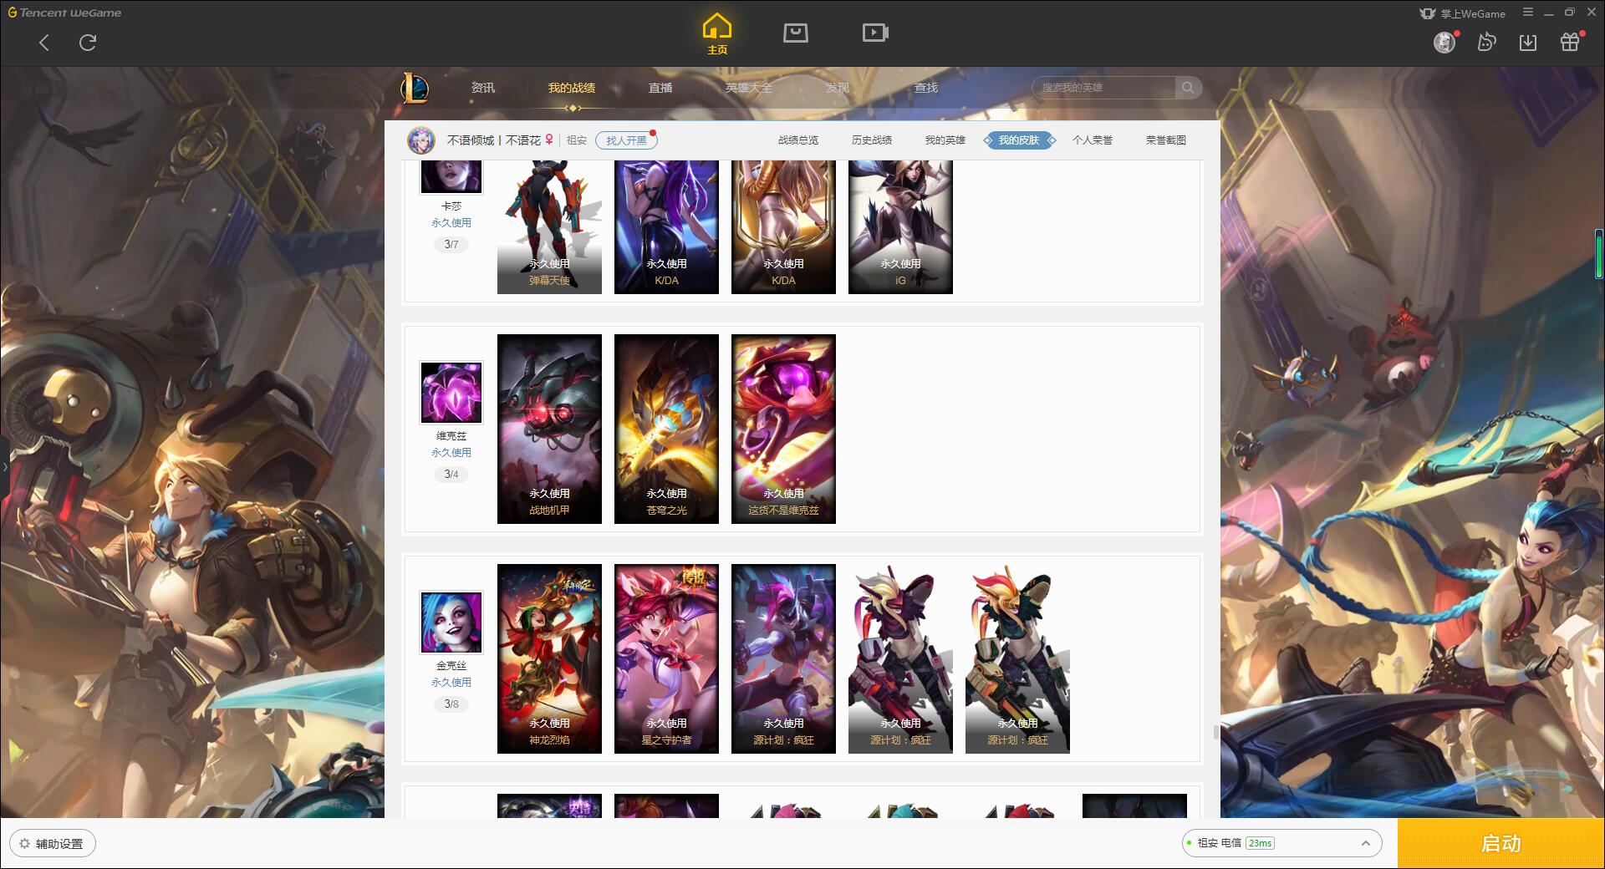Click the skin list scrollbar handle
Image resolution: width=1605 pixels, height=869 pixels.
(x=1216, y=733)
